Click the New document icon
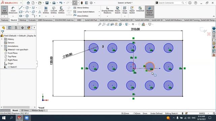 pos(33,3)
